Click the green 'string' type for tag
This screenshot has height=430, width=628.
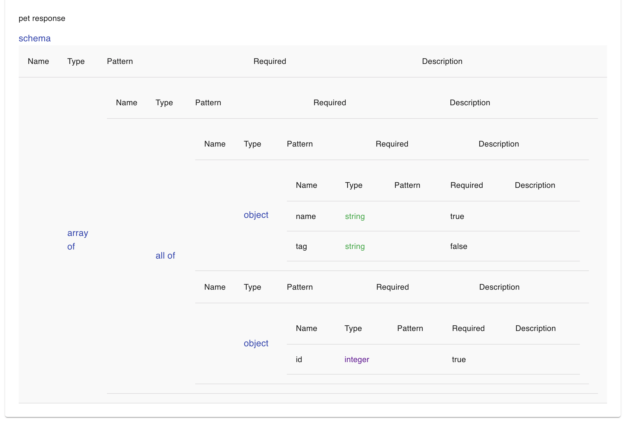tap(355, 246)
